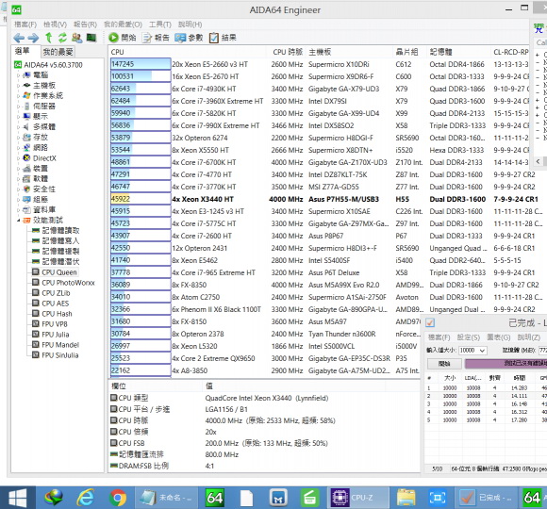Switch to the 已完成 LinX taskbar button
This screenshot has height=509, width=547.
click(x=486, y=498)
